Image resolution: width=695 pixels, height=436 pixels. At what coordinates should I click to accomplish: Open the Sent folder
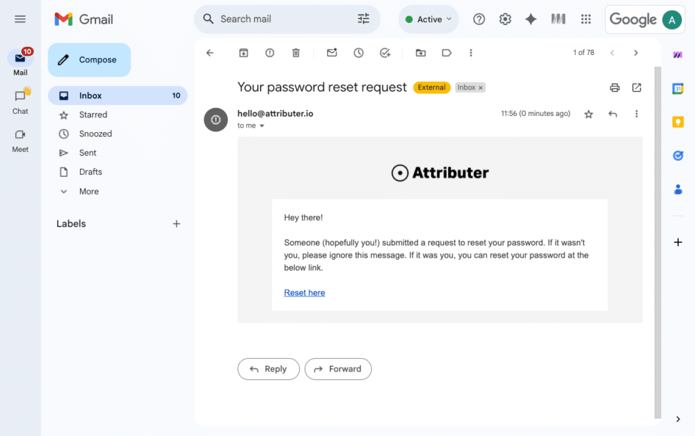(x=88, y=153)
